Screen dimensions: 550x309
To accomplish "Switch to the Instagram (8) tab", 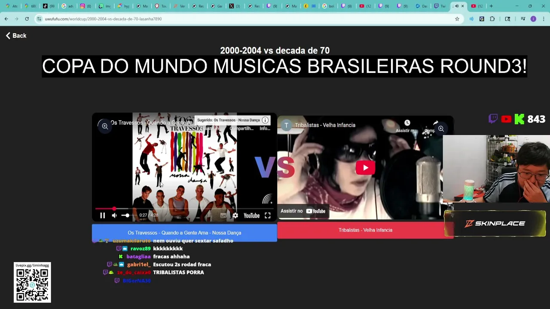I will point(86,6).
